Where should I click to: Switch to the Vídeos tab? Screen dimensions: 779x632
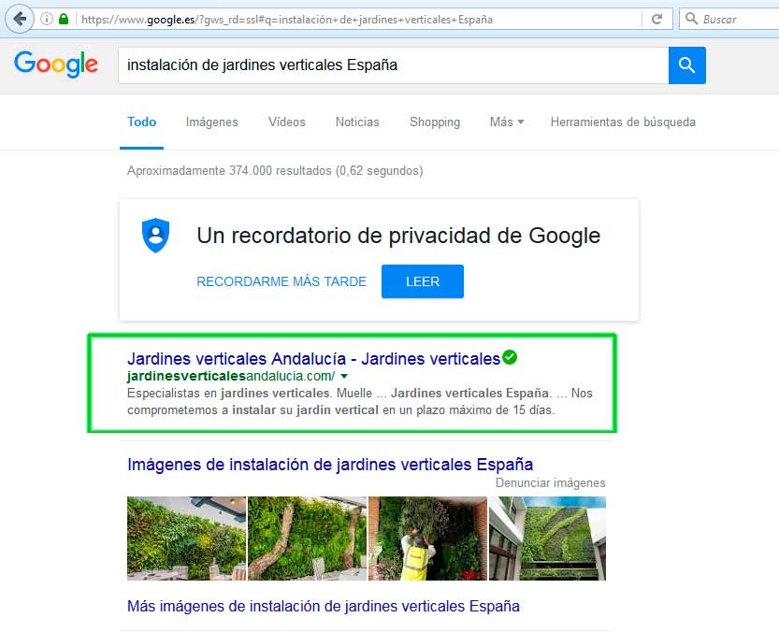pos(287,122)
